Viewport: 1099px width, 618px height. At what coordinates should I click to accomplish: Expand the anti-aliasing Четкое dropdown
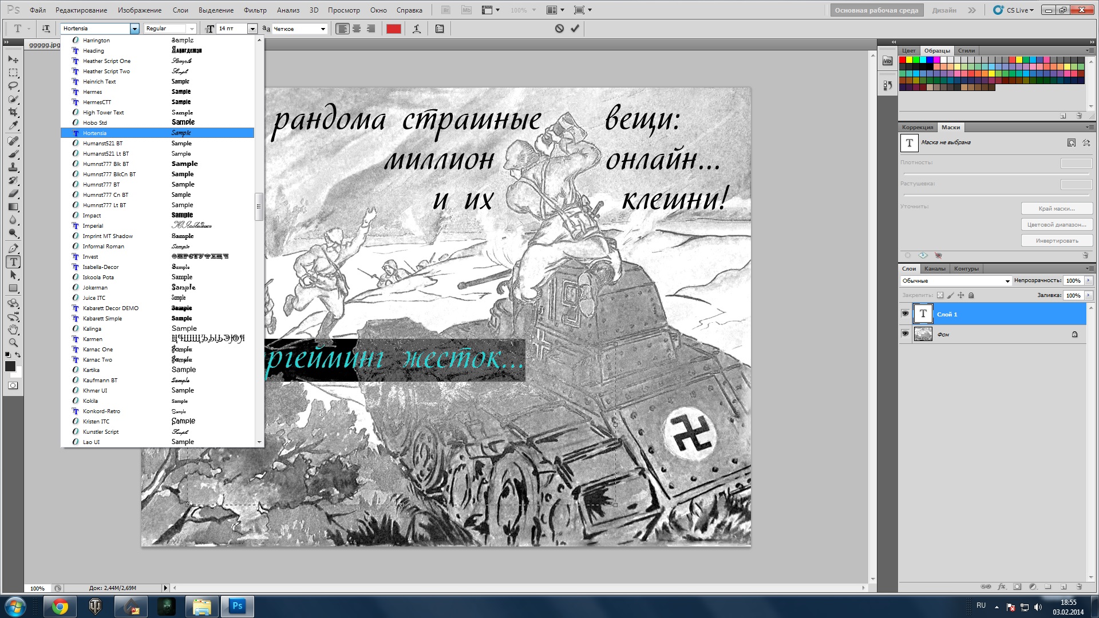coord(323,29)
